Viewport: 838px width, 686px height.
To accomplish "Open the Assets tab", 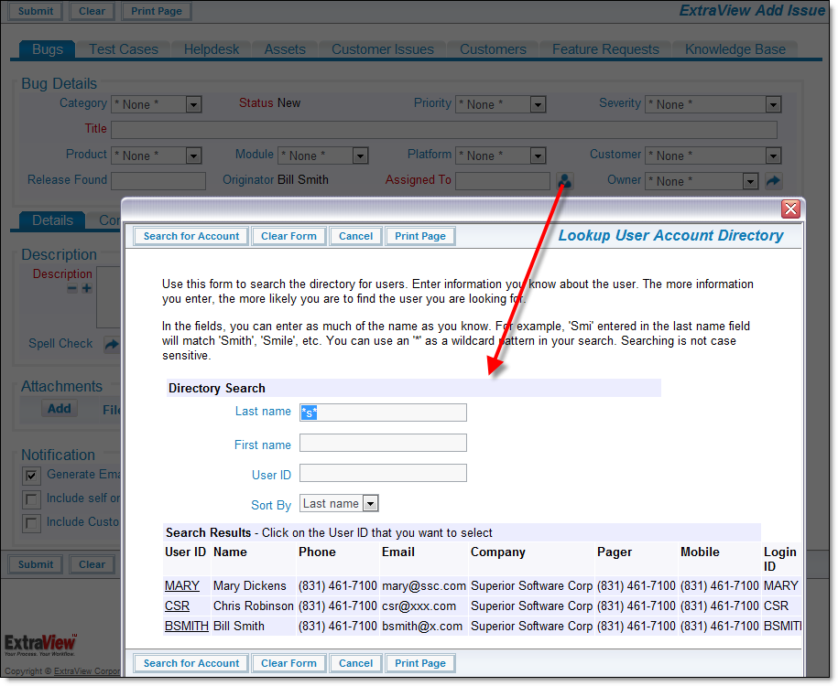I will pos(285,49).
